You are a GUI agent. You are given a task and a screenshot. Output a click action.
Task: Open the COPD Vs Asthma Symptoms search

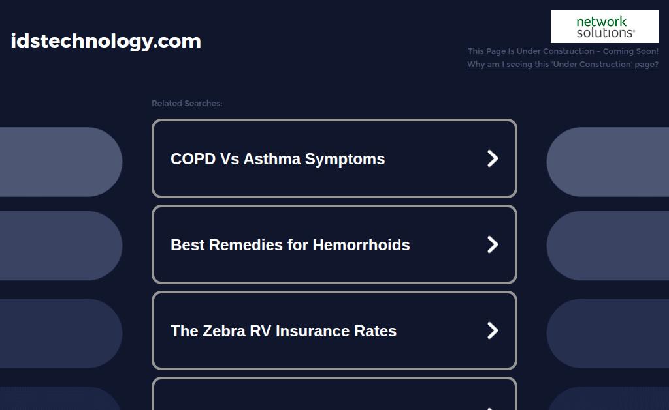[334, 158]
